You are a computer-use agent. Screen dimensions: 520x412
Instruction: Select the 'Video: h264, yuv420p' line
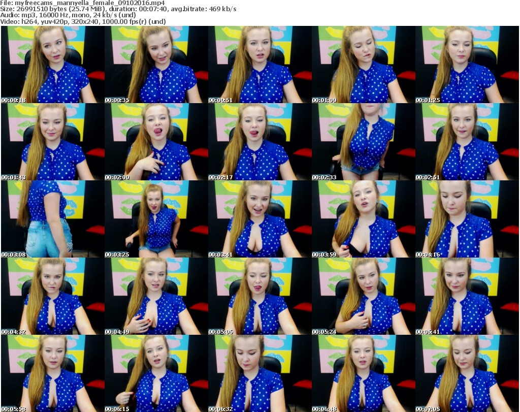click(x=83, y=21)
